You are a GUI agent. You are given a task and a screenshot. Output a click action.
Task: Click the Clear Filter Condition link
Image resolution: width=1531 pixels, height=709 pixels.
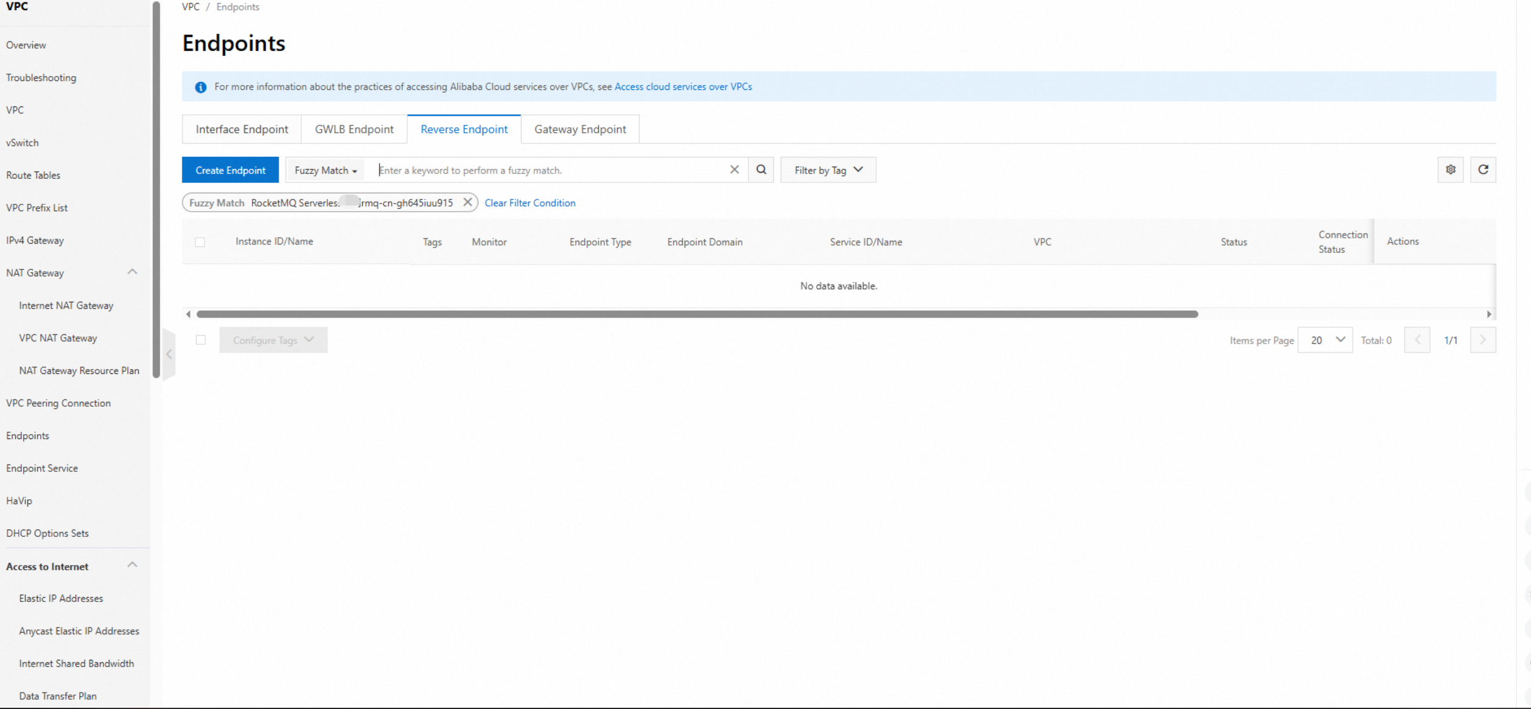click(x=529, y=203)
